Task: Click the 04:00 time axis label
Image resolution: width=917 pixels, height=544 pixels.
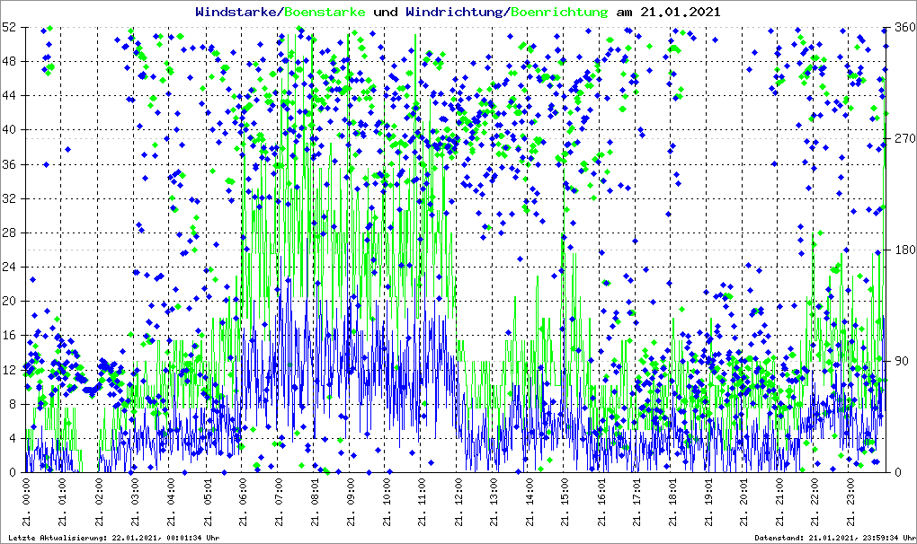Action: pyautogui.click(x=170, y=502)
